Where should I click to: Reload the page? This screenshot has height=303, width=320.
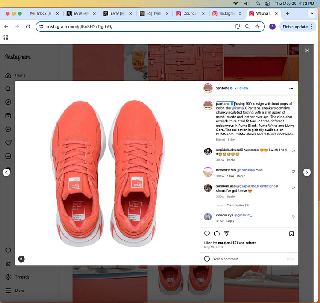pyautogui.click(x=28, y=27)
